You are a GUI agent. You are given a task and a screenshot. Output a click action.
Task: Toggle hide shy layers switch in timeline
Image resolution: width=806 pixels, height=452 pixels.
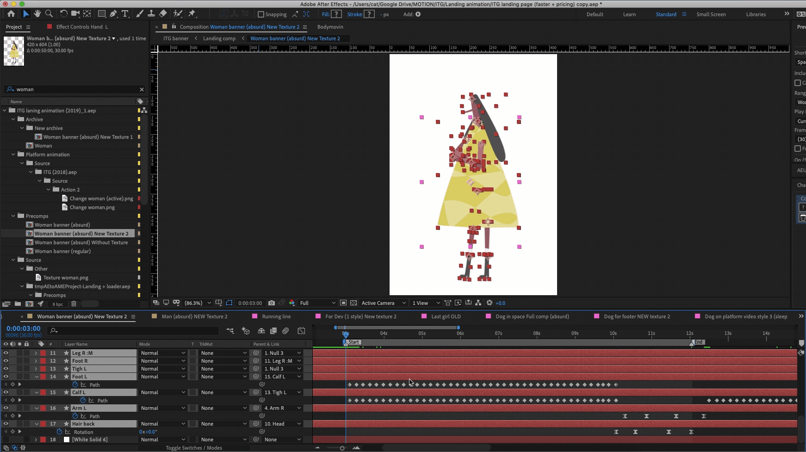[261, 331]
